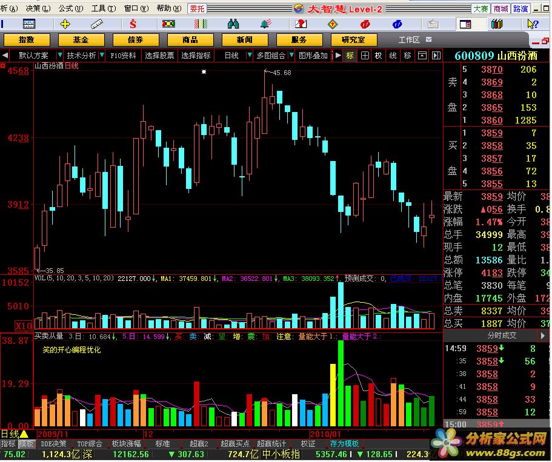This screenshot has height=462, width=552.
Task: Open the calculator-style ticker panel icon
Action: click(29, 24)
